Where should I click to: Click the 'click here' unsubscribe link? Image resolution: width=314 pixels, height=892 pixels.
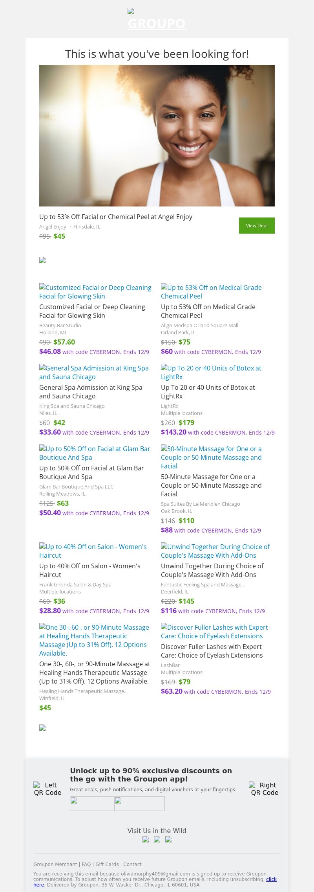click(x=271, y=879)
